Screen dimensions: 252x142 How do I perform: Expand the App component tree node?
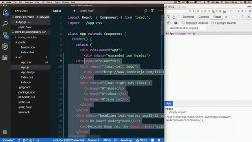point(167,33)
